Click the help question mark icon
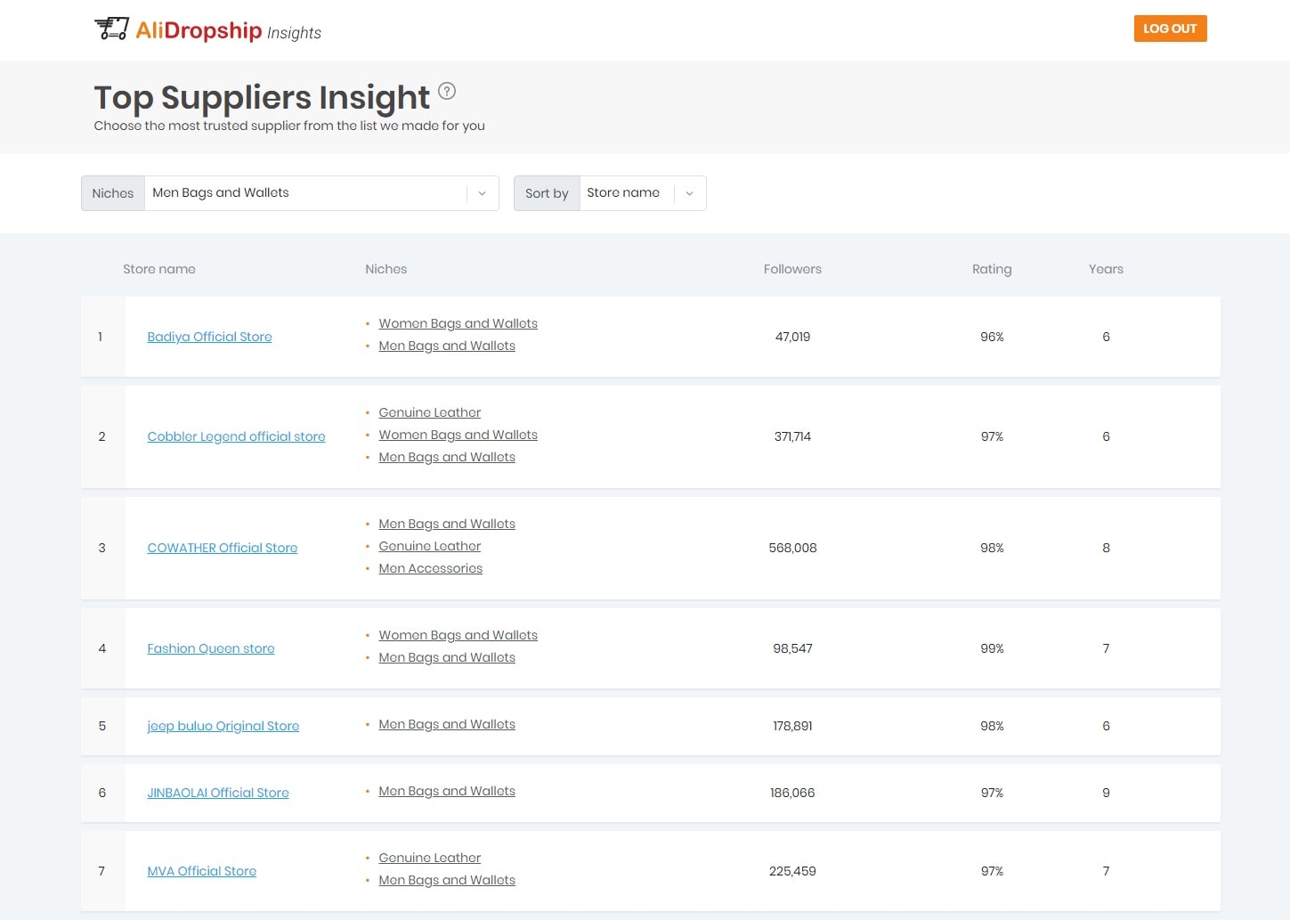The height and width of the screenshot is (920, 1290). 447,91
